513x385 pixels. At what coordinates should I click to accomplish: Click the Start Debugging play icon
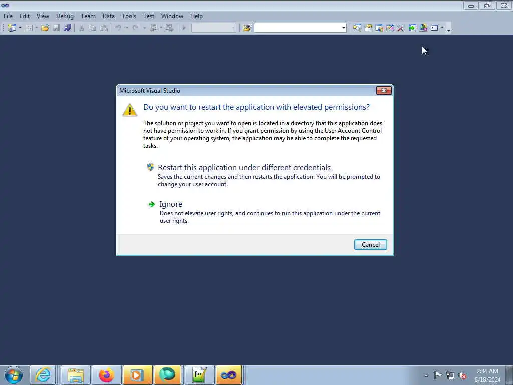[x=184, y=28]
